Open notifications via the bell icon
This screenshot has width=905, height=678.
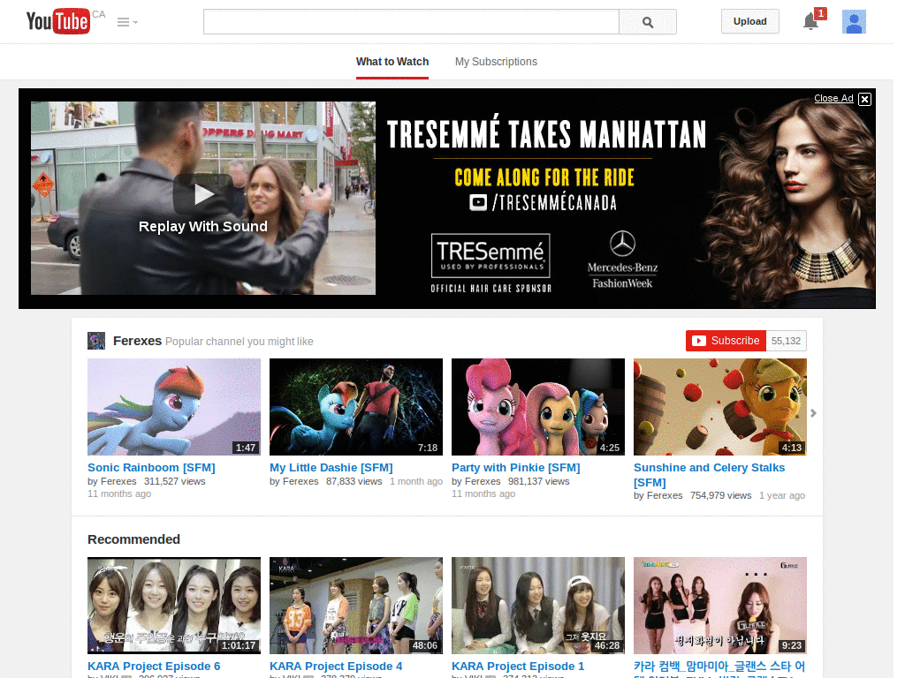pos(810,22)
